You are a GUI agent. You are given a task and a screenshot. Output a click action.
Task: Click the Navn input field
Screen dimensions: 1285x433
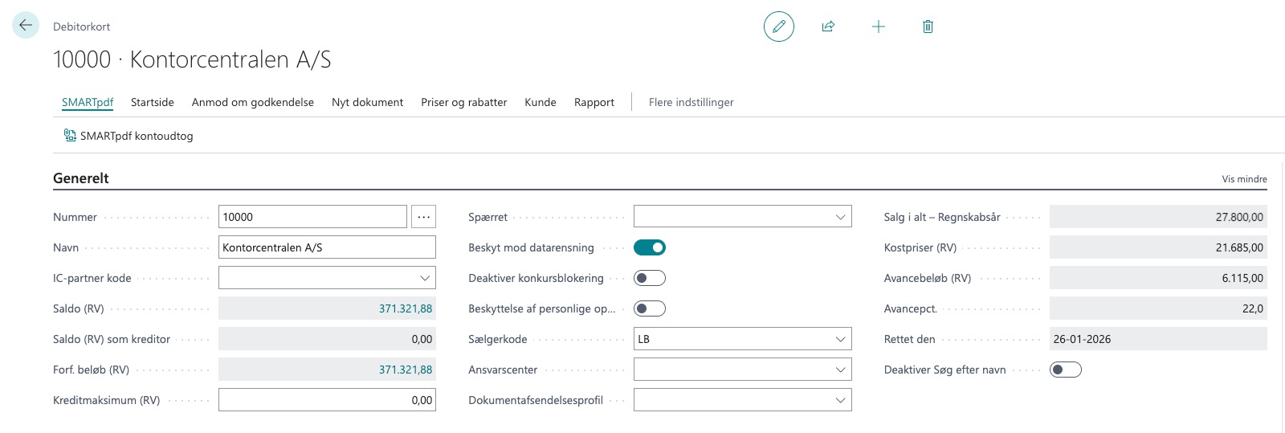(x=327, y=247)
